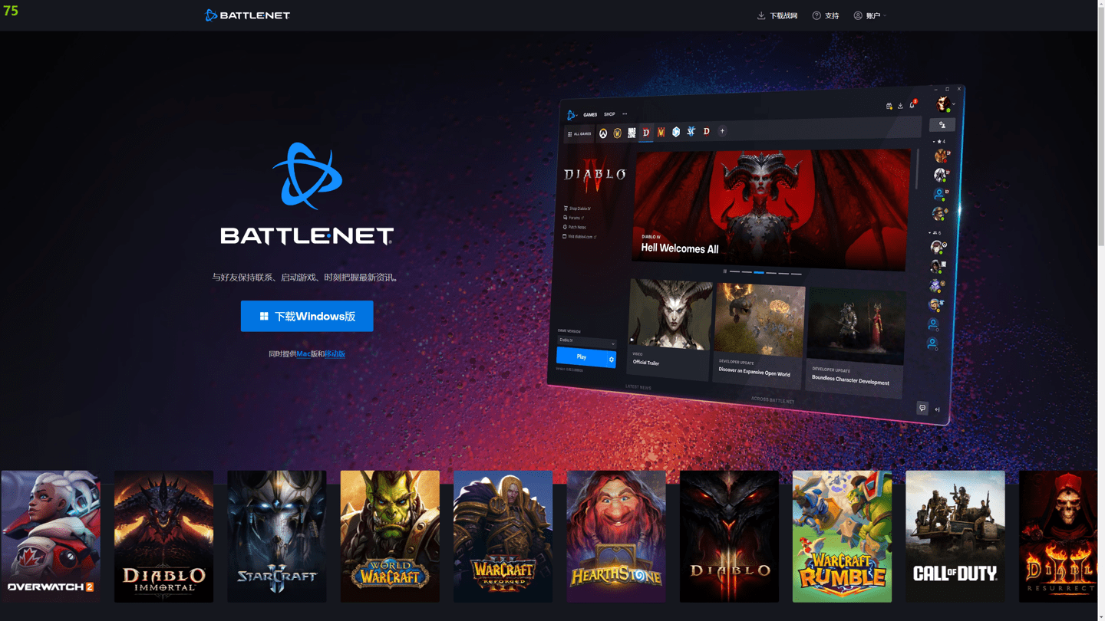Image resolution: width=1105 pixels, height=621 pixels.
Task: Click the Overwatch icon in the preview game bar
Action: point(603,133)
